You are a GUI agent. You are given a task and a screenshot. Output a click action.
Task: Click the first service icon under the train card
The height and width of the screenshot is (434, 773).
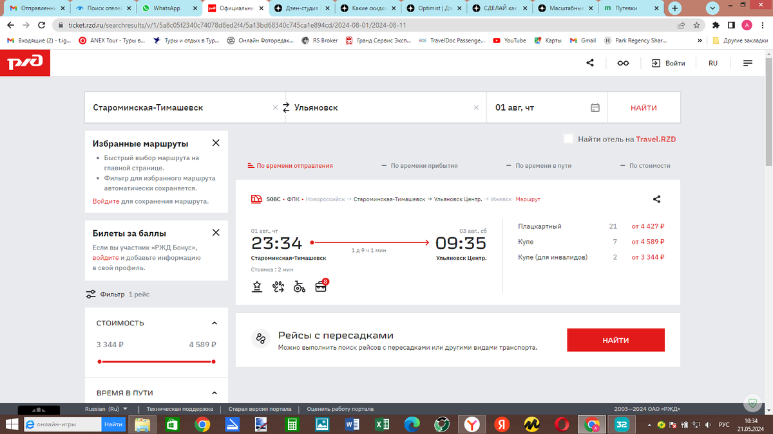(257, 287)
